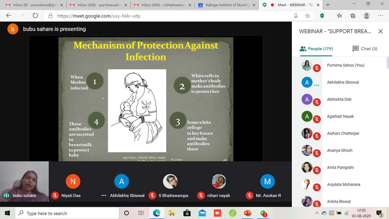Switch to the Chat (3) tab
The height and width of the screenshot is (219, 389).
point(365,49)
